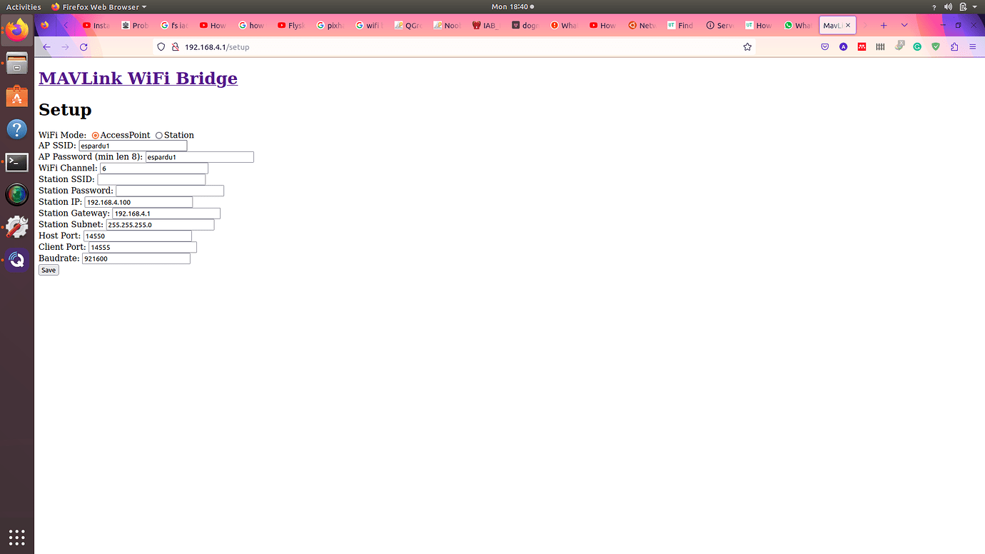Image resolution: width=985 pixels, height=554 pixels.
Task: Open the system status menu arrow
Action: coord(975,7)
